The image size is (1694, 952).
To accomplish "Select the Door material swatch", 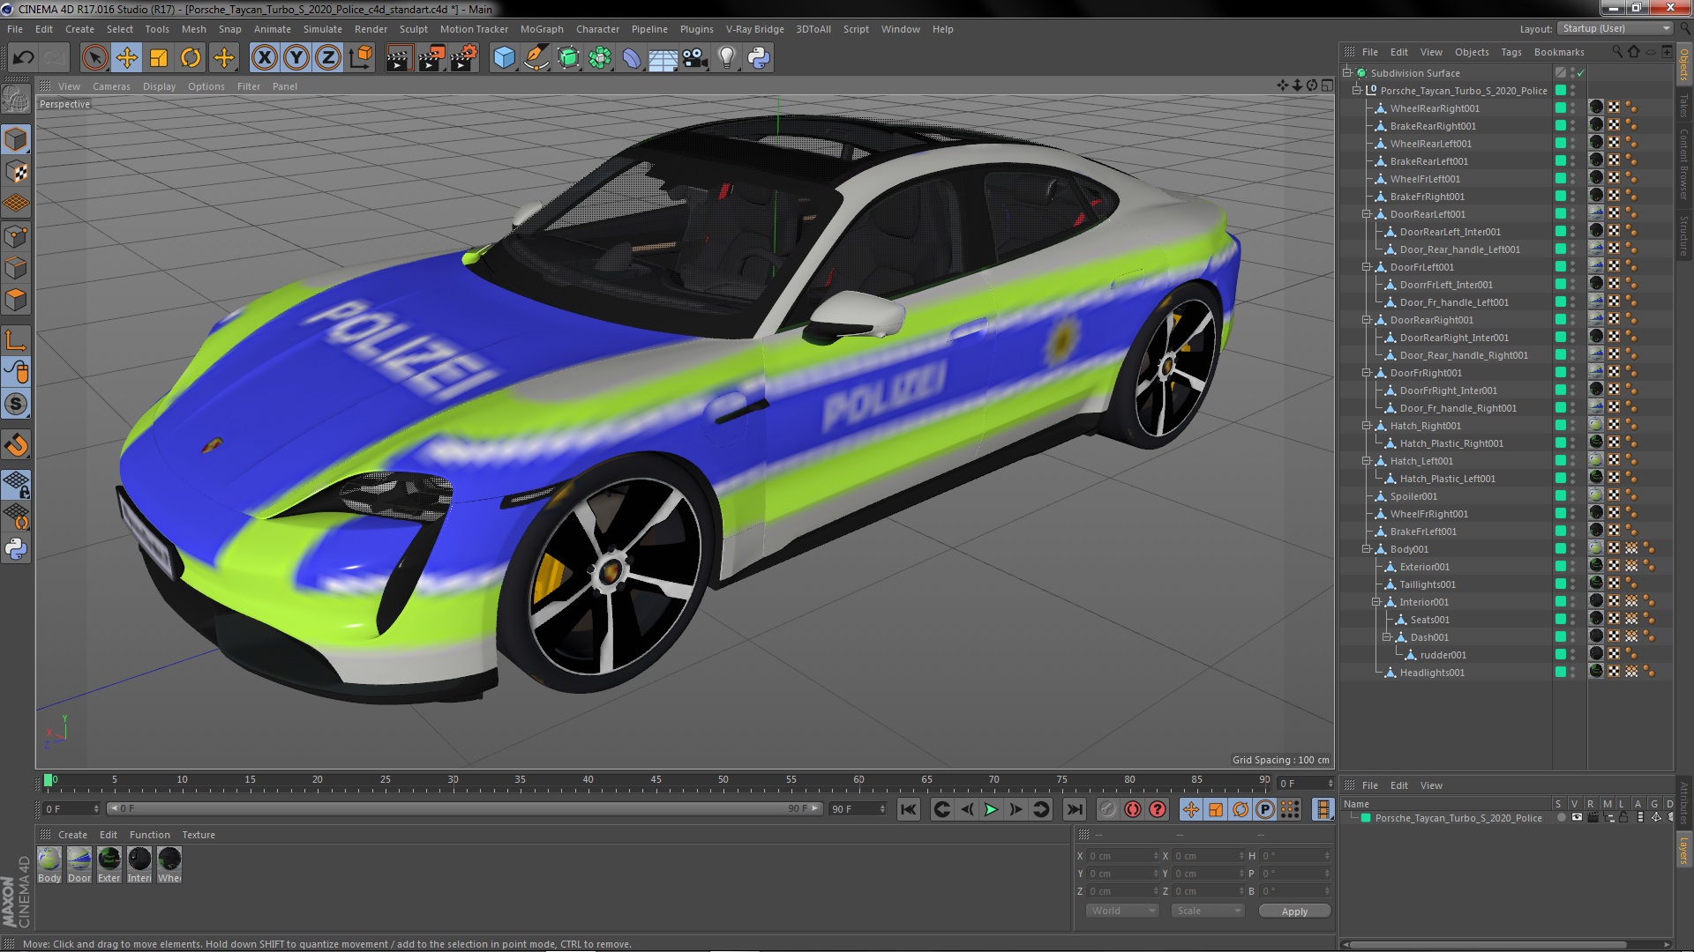I will click(x=79, y=865).
